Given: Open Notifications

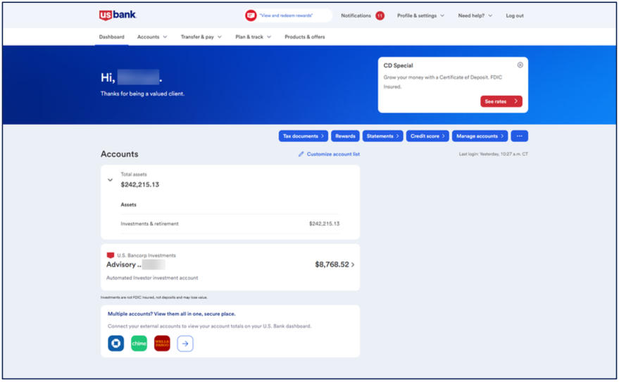Looking at the screenshot, I should 356,15.
